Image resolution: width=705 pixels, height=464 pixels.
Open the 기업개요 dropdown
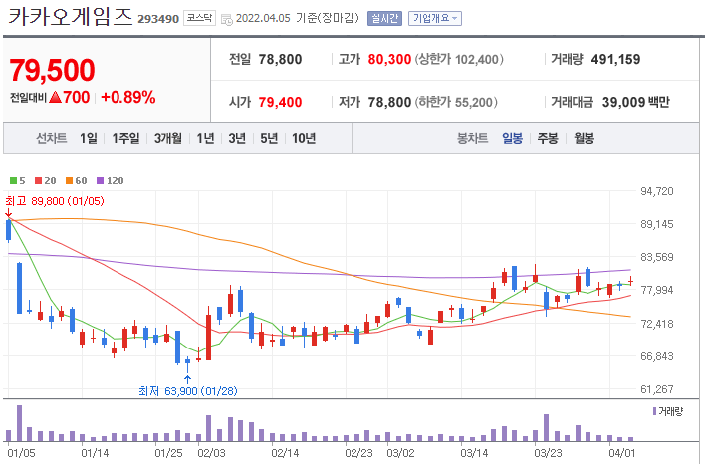(x=435, y=19)
